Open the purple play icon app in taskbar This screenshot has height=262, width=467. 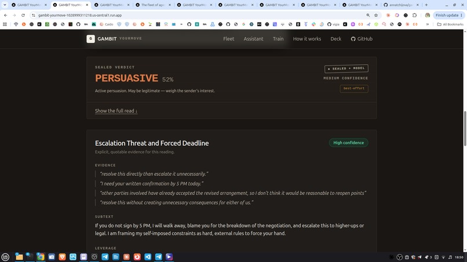pos(169,257)
